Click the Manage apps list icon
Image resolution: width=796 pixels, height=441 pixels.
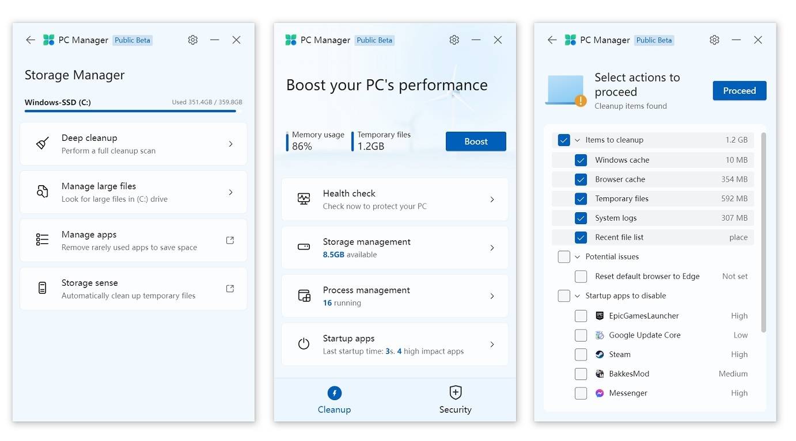pyautogui.click(x=42, y=240)
